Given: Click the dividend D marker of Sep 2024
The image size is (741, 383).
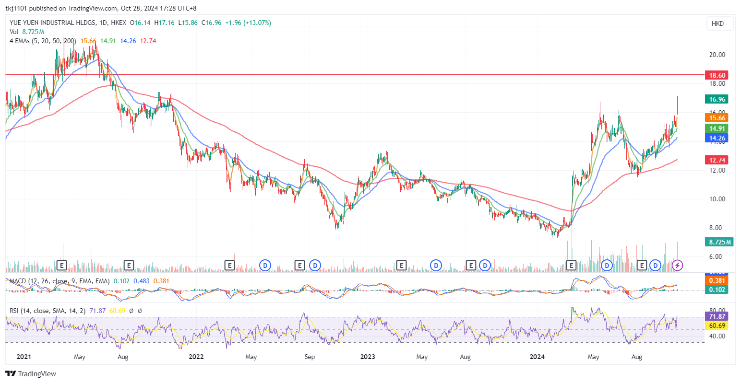Looking at the screenshot, I should tap(656, 265).
